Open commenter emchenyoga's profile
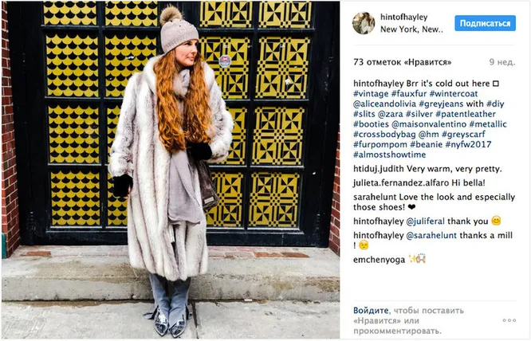This screenshot has height=341, width=531. click(379, 260)
